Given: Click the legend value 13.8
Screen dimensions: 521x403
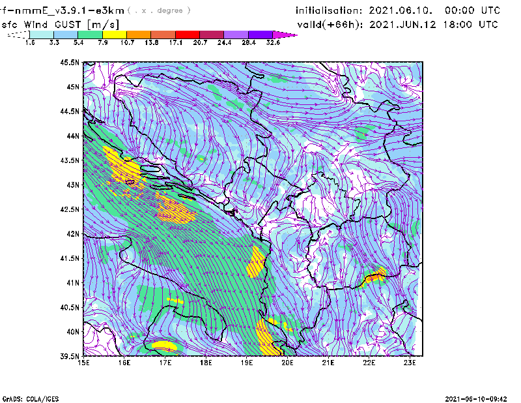Looking at the screenshot, I should tap(152, 42).
